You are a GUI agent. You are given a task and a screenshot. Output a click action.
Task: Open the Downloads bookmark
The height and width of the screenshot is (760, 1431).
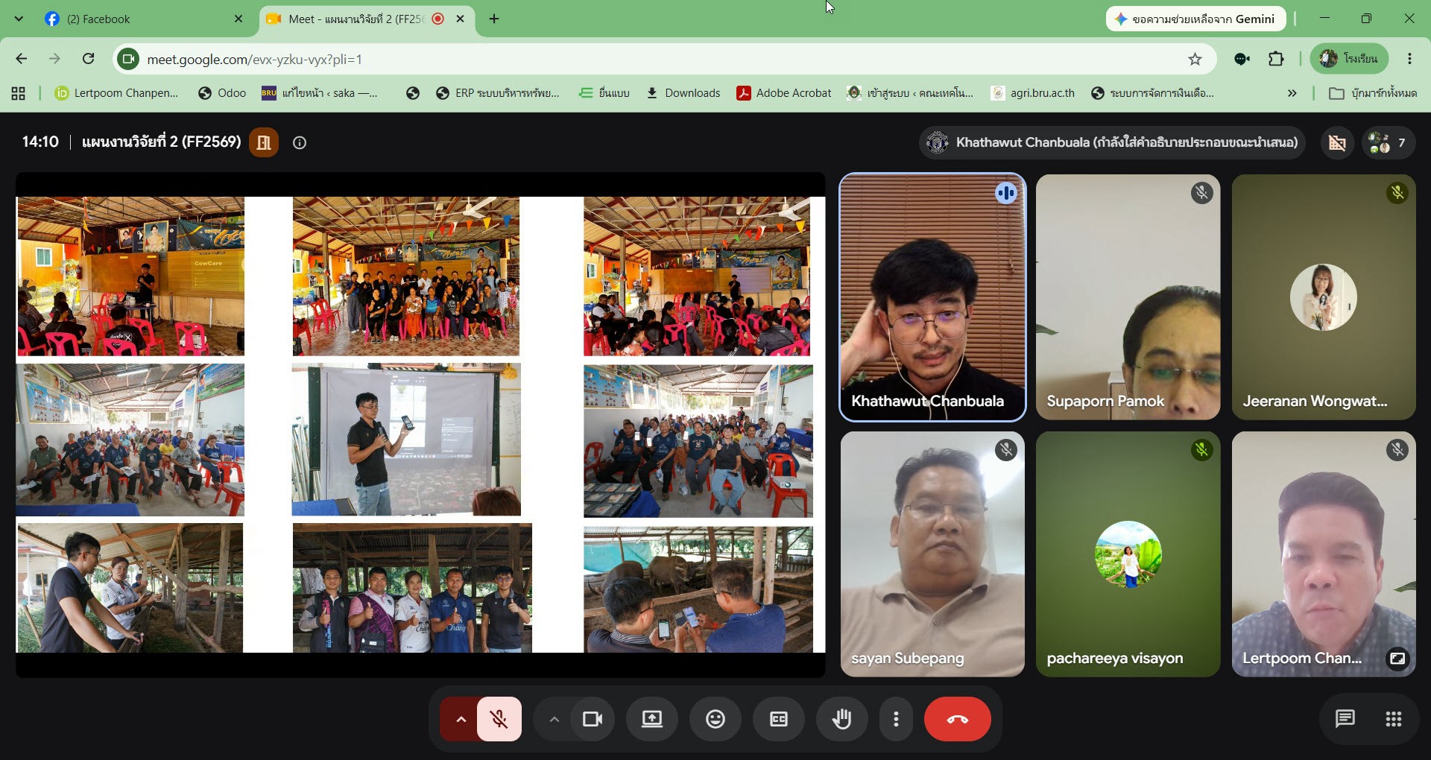[x=683, y=93]
